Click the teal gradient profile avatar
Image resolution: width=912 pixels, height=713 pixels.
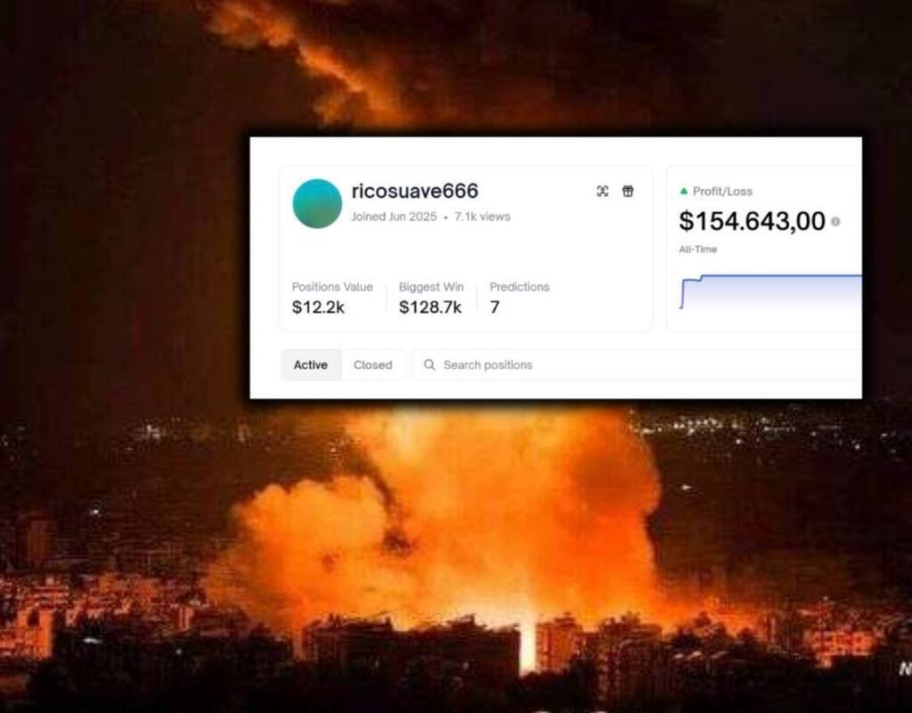point(317,203)
